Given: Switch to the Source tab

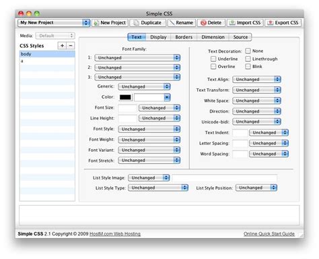Looking at the screenshot, I should (240, 37).
